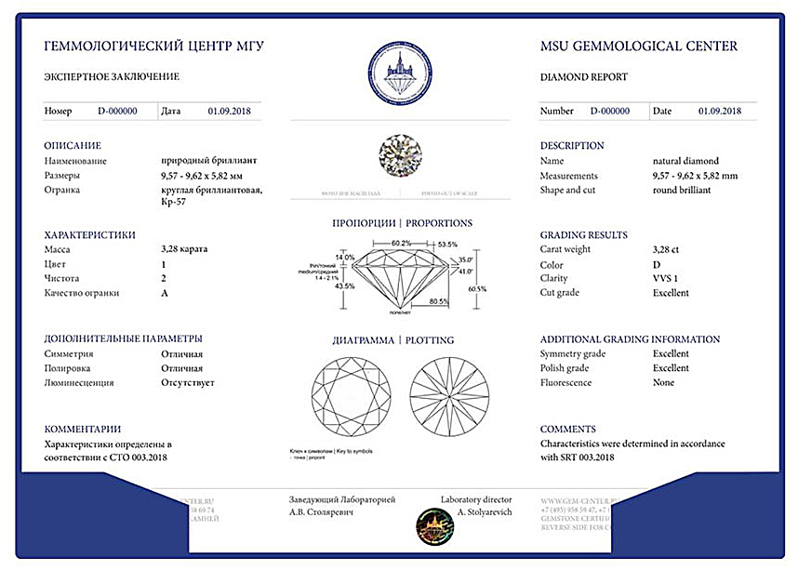
Task: Click the holographic seal sticker at bottom
Action: pyautogui.click(x=433, y=526)
